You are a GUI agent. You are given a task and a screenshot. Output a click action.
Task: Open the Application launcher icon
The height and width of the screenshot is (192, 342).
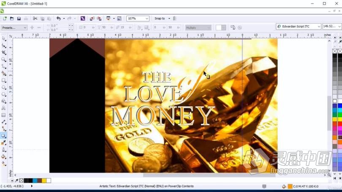click(109, 19)
